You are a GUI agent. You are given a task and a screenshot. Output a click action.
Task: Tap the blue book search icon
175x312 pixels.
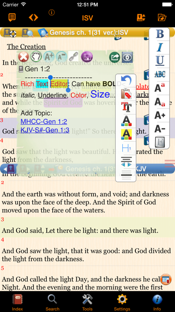[x=43, y=33]
